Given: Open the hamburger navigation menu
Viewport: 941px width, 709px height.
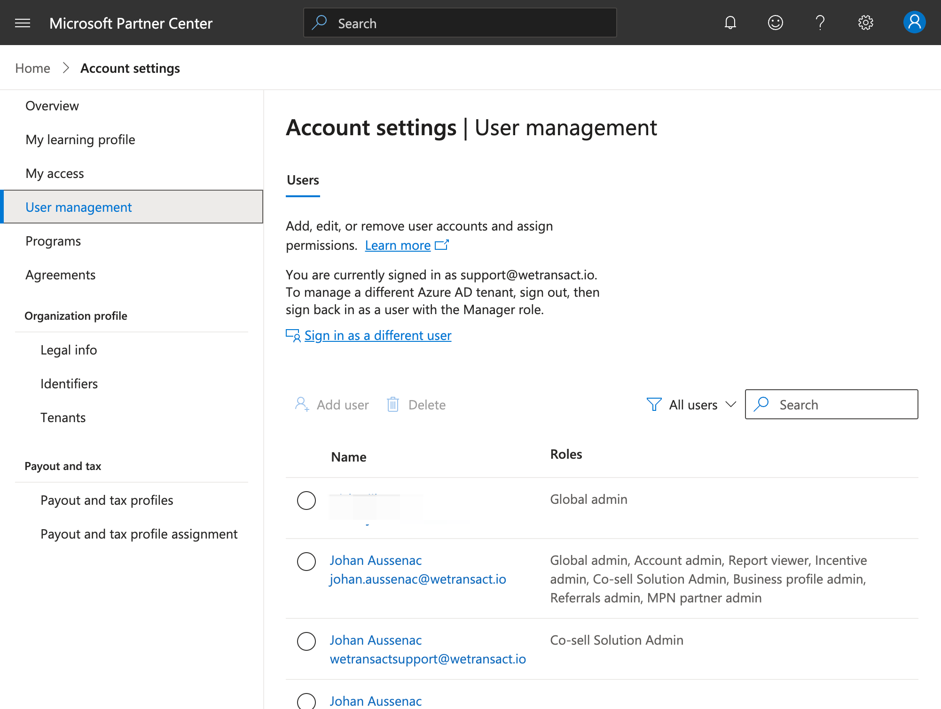Looking at the screenshot, I should [x=23, y=23].
